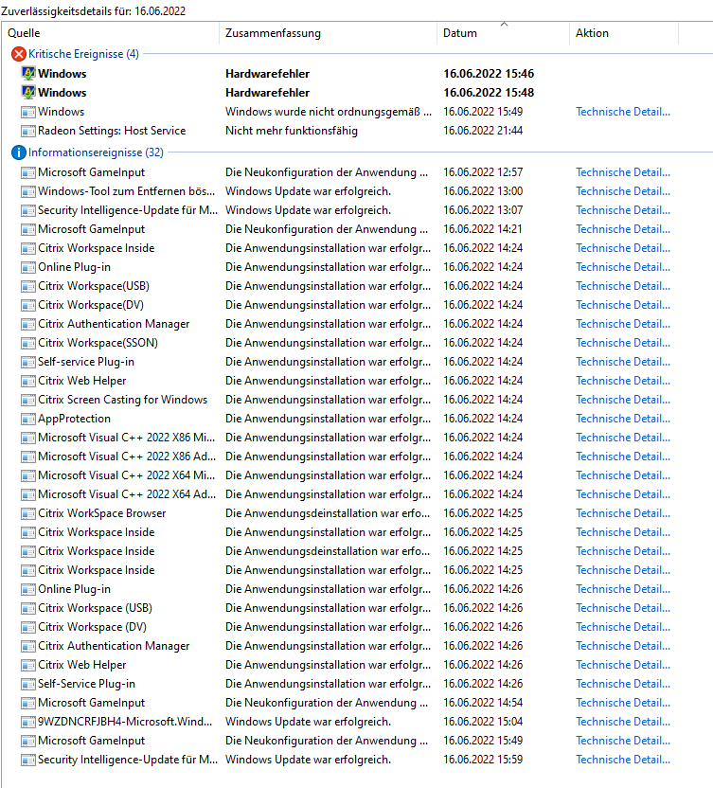The width and height of the screenshot is (713, 788).
Task: Click icon beside Radeon Settings: Host Service
Action: click(x=28, y=131)
